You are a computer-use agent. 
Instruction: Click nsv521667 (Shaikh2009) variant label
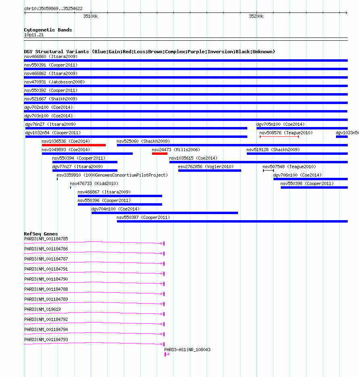point(51,99)
